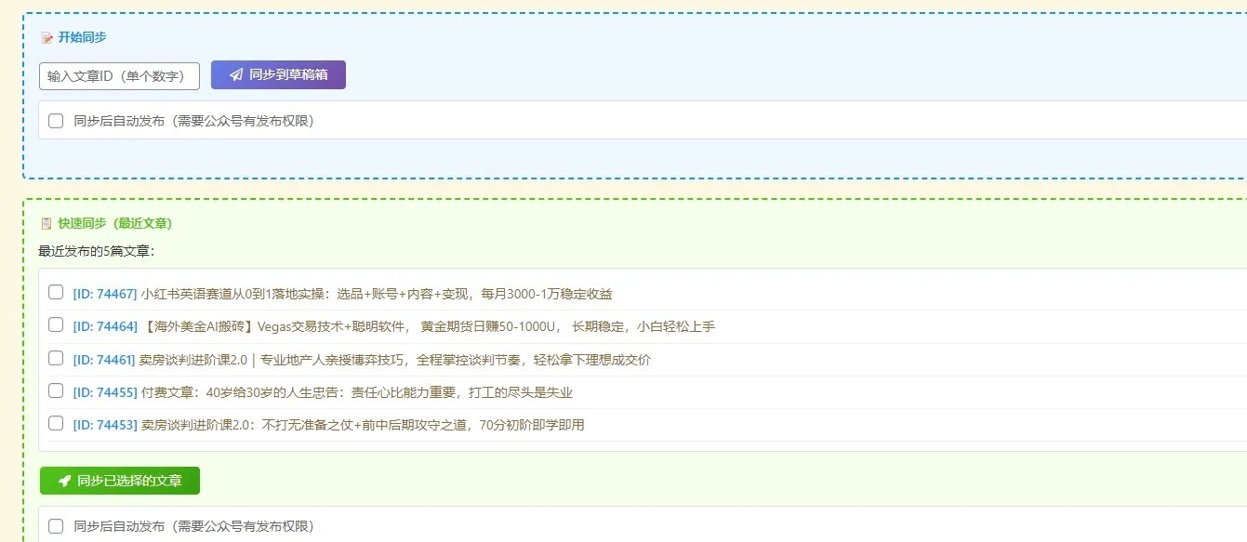Enable 同步后自动发布 in the top section
Viewport: 1247px width, 542px height.
point(56,121)
